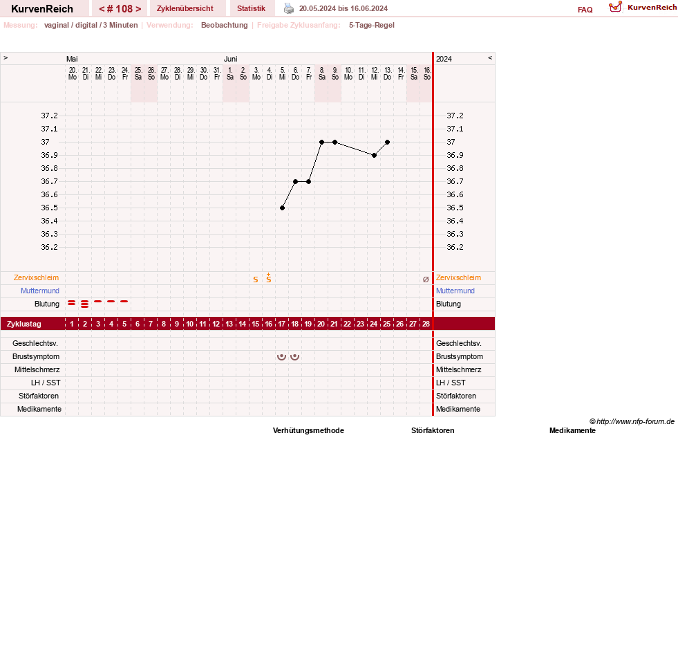Click cycle day 10 in the Zyklustag row
This screenshot has height=651, width=678.
coord(190,324)
